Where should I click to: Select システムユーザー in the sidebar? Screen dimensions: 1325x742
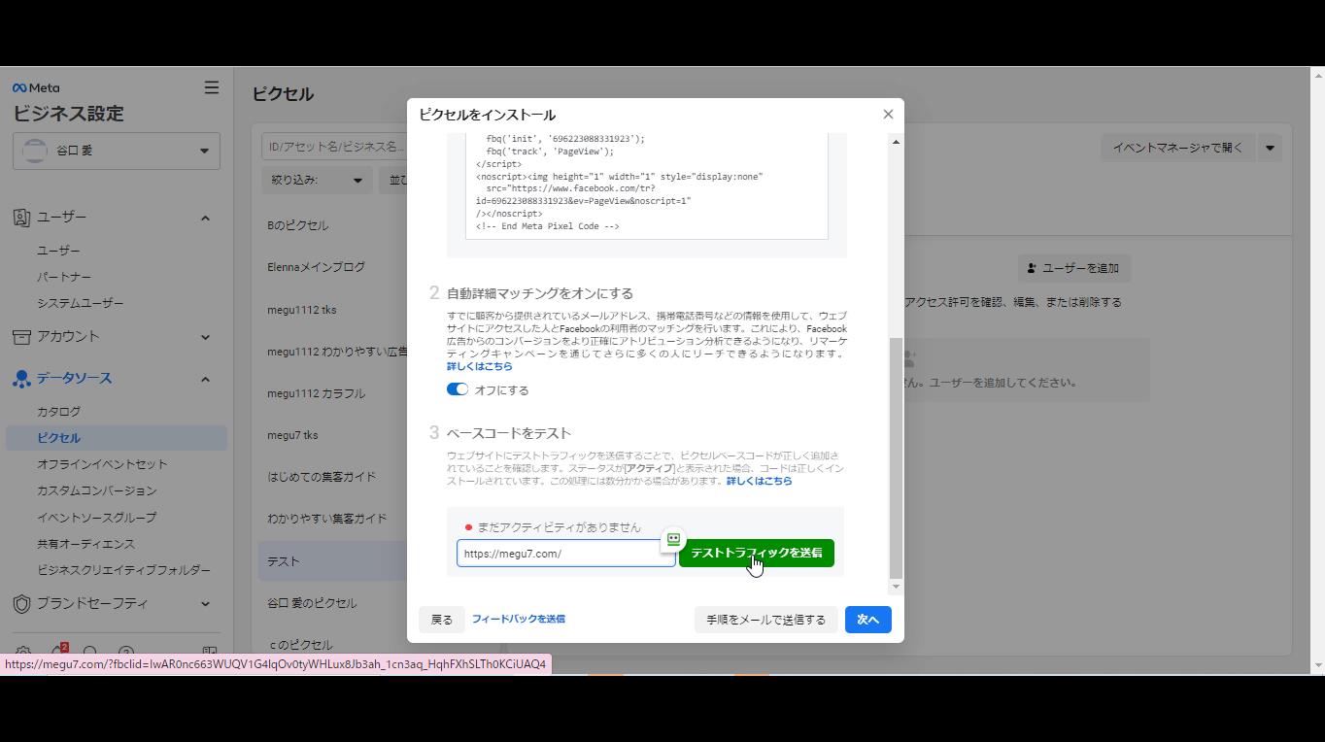point(81,303)
